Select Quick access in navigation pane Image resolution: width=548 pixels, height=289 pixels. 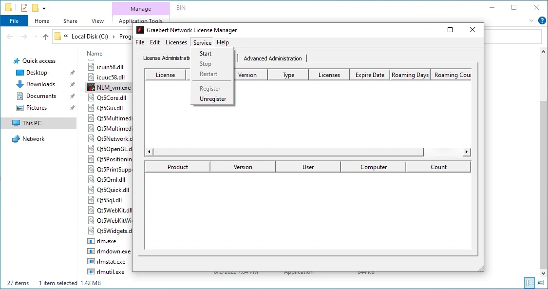pos(39,61)
